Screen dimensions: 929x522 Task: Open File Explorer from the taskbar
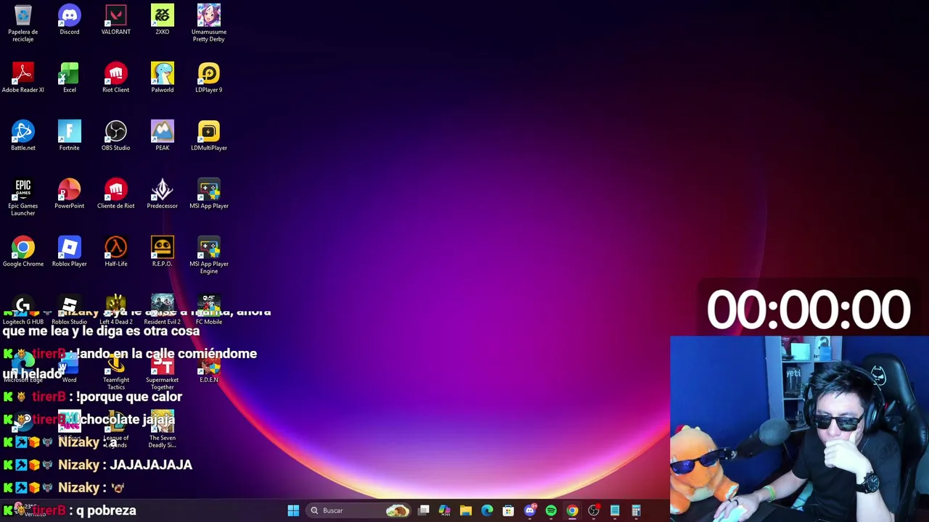[x=466, y=510]
